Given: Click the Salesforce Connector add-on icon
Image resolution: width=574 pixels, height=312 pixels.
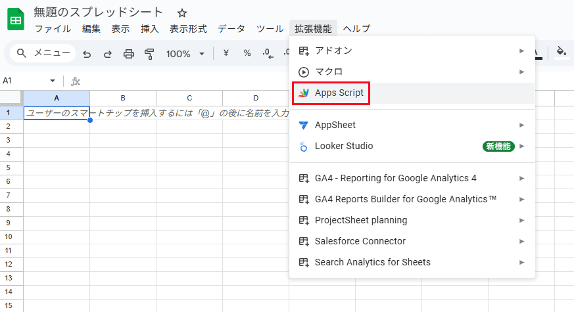Looking at the screenshot, I should [x=304, y=242].
